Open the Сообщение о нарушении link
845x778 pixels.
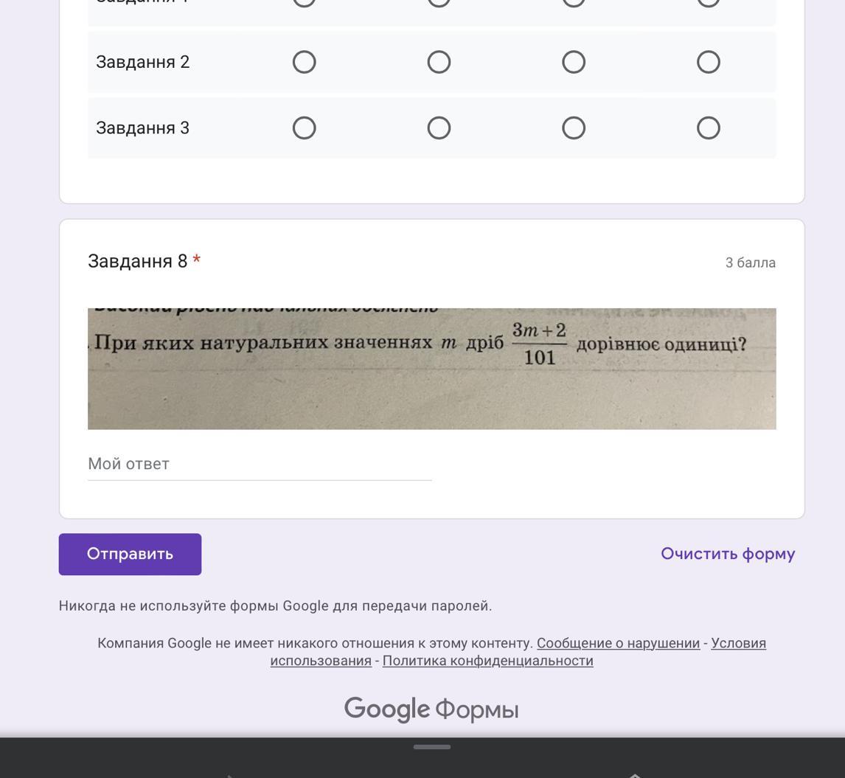pos(618,643)
